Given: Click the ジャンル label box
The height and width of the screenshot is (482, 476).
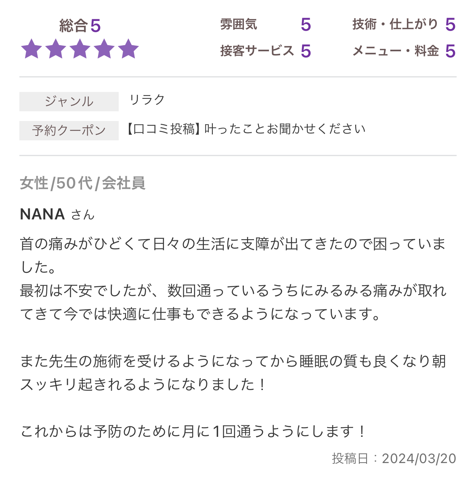Looking at the screenshot, I should (69, 101).
